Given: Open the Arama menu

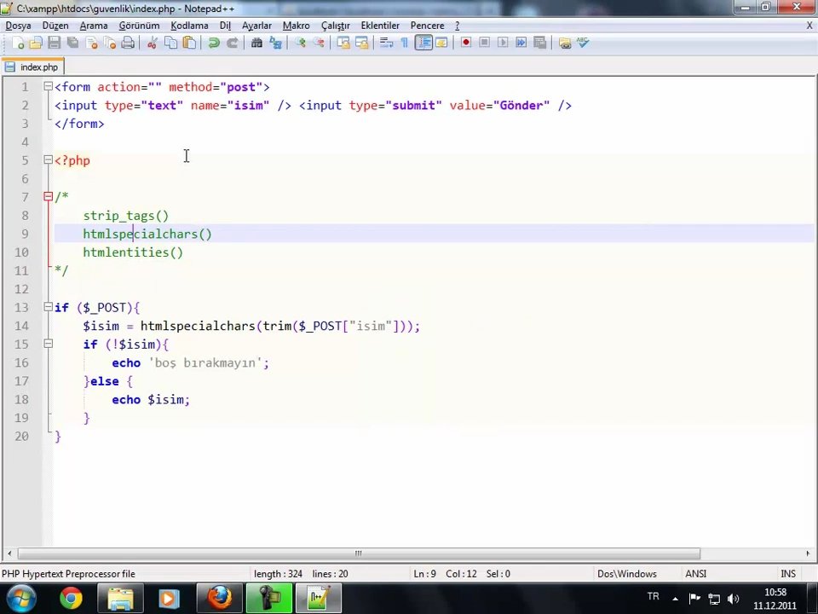Looking at the screenshot, I should point(94,26).
